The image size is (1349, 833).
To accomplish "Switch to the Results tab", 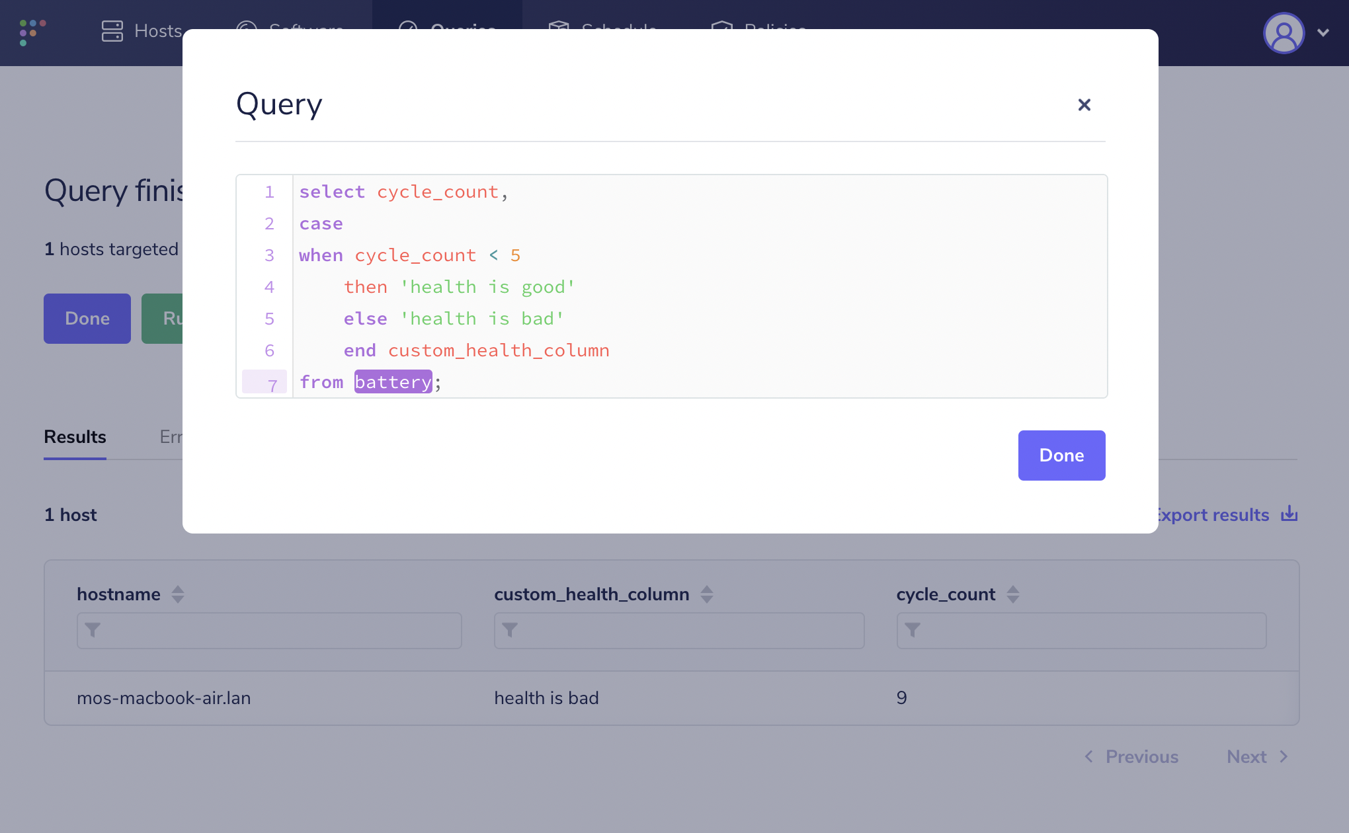I will point(75,437).
